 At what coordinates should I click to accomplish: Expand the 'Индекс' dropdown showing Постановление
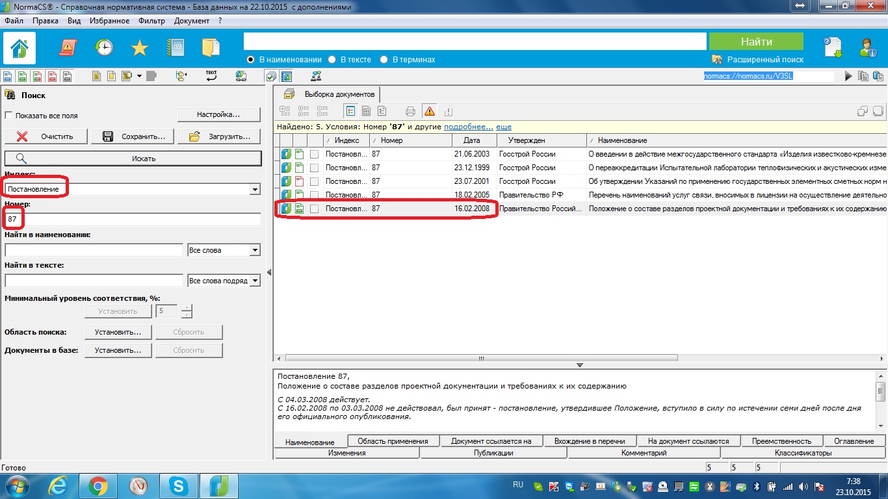[x=254, y=189]
